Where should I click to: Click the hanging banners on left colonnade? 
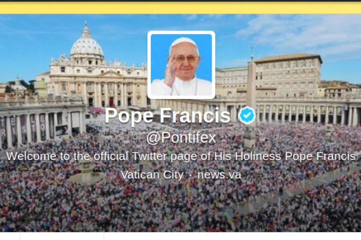point(23,127)
